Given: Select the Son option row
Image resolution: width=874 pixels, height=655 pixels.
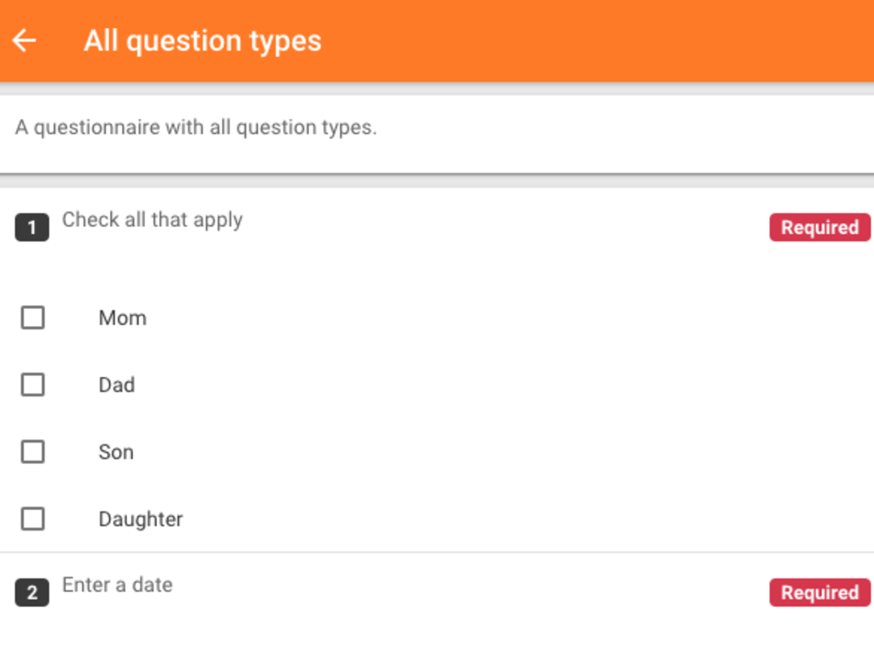Looking at the screenshot, I should 115,451.
